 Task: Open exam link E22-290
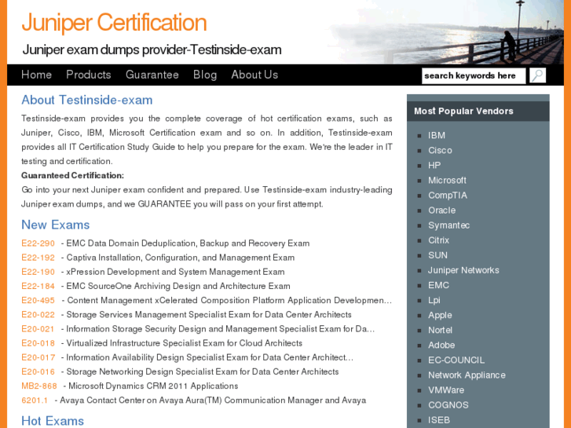38,243
